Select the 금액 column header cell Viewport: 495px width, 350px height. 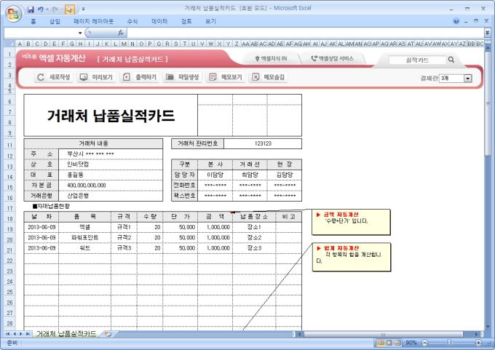(215, 217)
